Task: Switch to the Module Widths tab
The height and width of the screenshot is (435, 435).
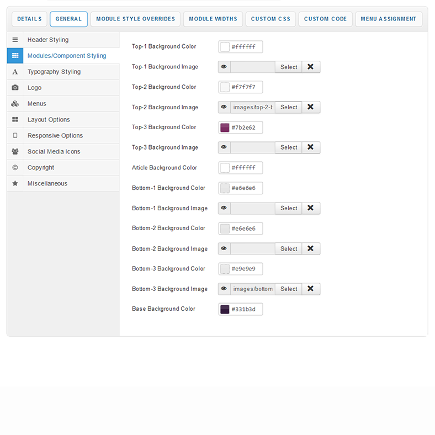Action: [213, 19]
